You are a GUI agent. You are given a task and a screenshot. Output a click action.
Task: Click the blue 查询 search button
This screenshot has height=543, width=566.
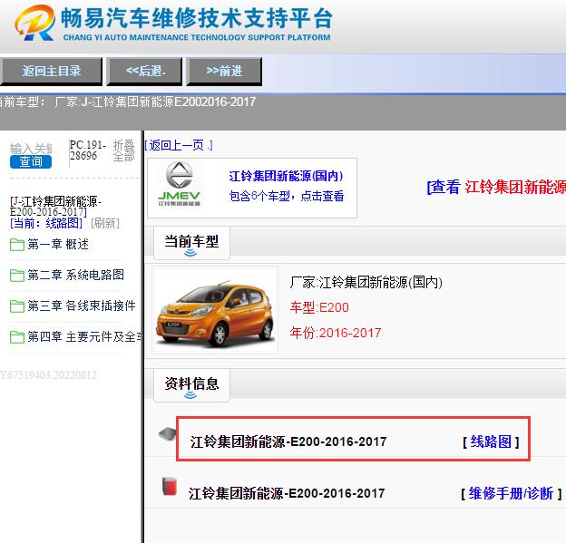pos(31,161)
